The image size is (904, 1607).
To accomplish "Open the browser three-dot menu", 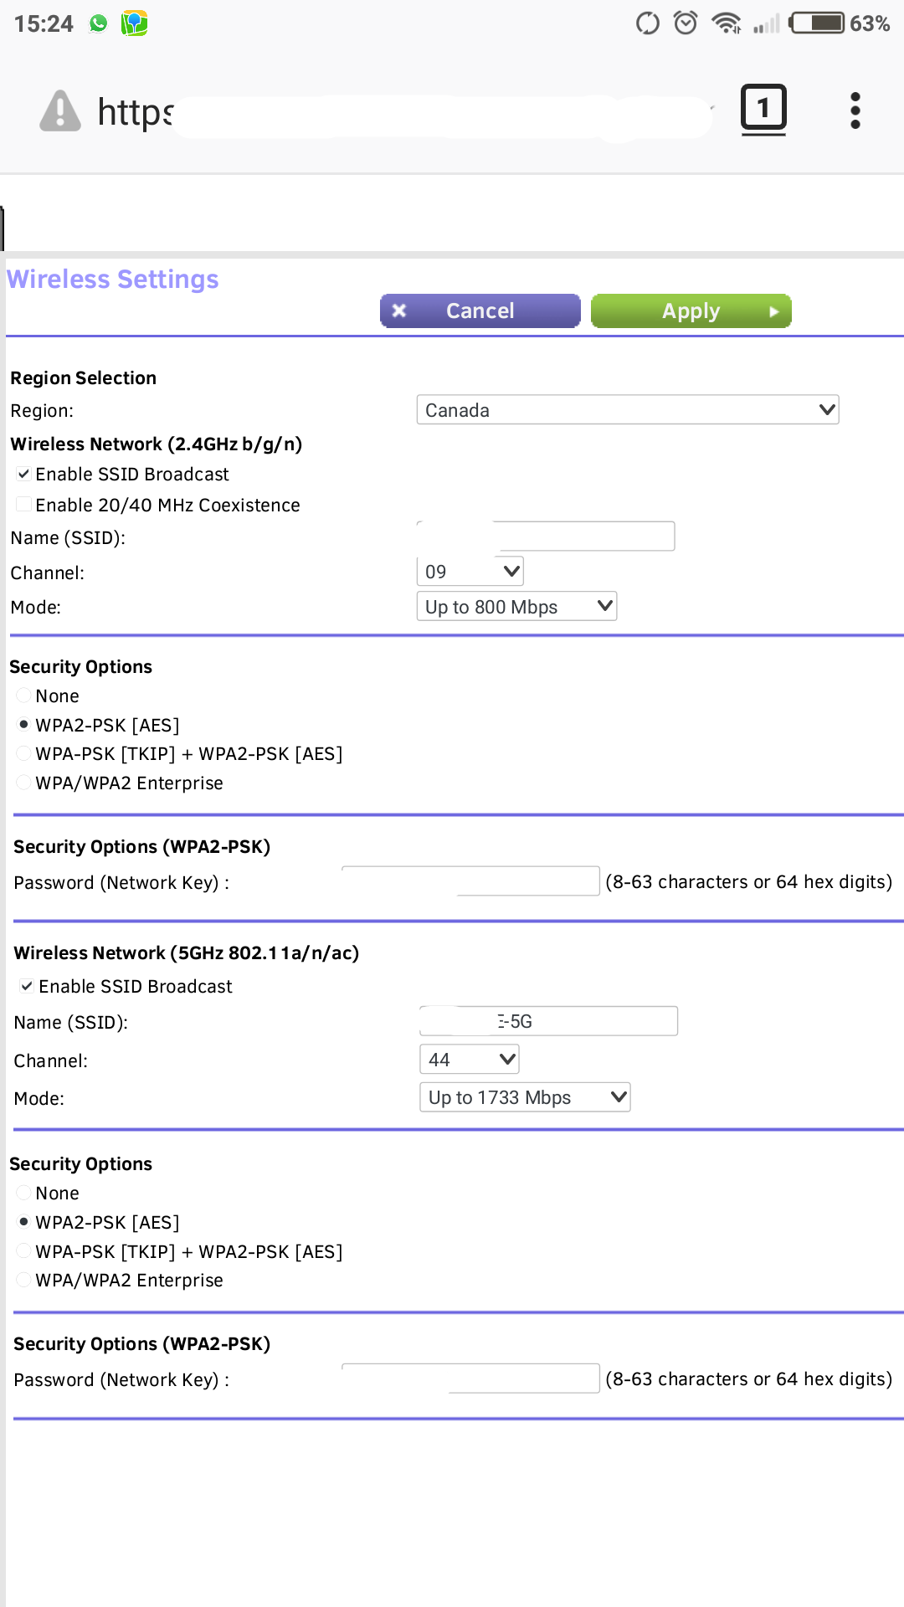I will coord(855,110).
